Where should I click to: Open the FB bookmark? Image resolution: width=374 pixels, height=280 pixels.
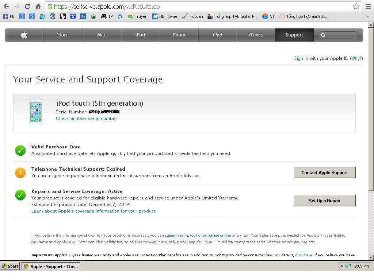(9, 16)
